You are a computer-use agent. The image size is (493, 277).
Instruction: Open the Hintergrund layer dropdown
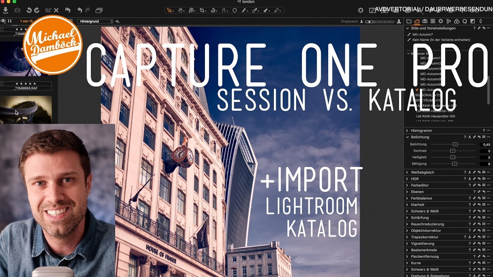point(95,21)
